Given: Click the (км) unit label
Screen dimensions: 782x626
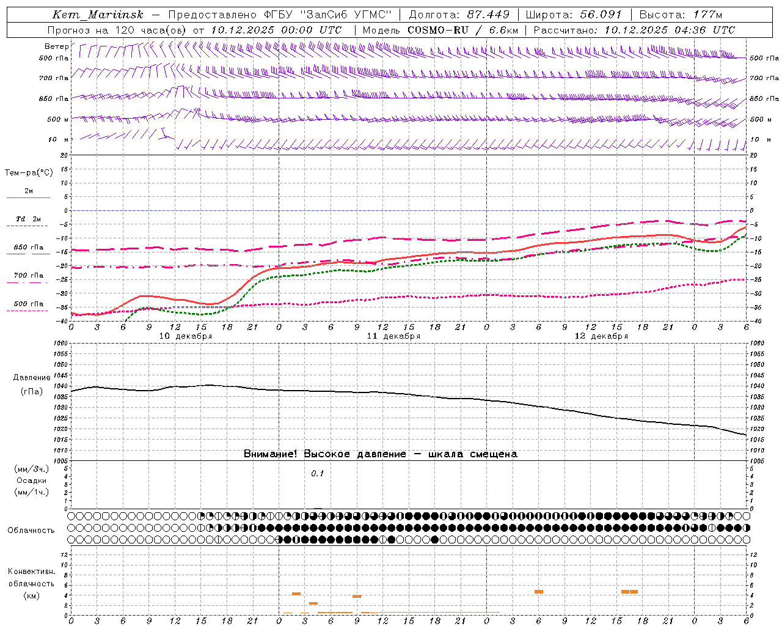Looking at the screenshot, I should click(x=32, y=595).
